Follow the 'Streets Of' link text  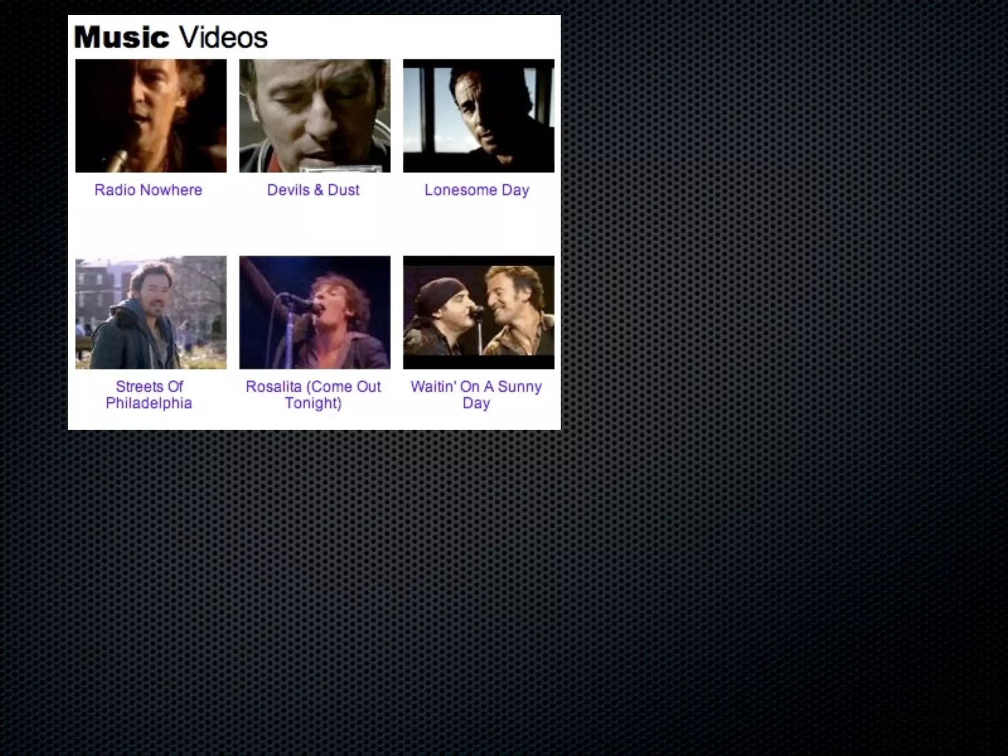click(149, 386)
